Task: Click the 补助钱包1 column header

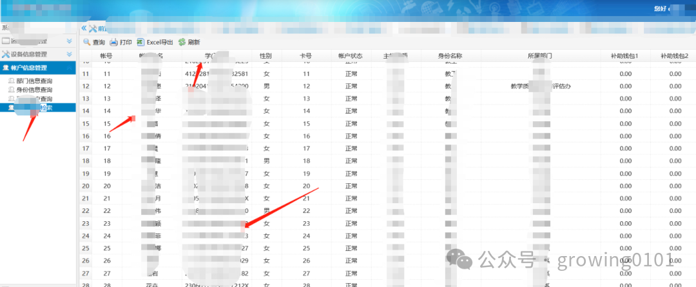Action: coord(625,56)
